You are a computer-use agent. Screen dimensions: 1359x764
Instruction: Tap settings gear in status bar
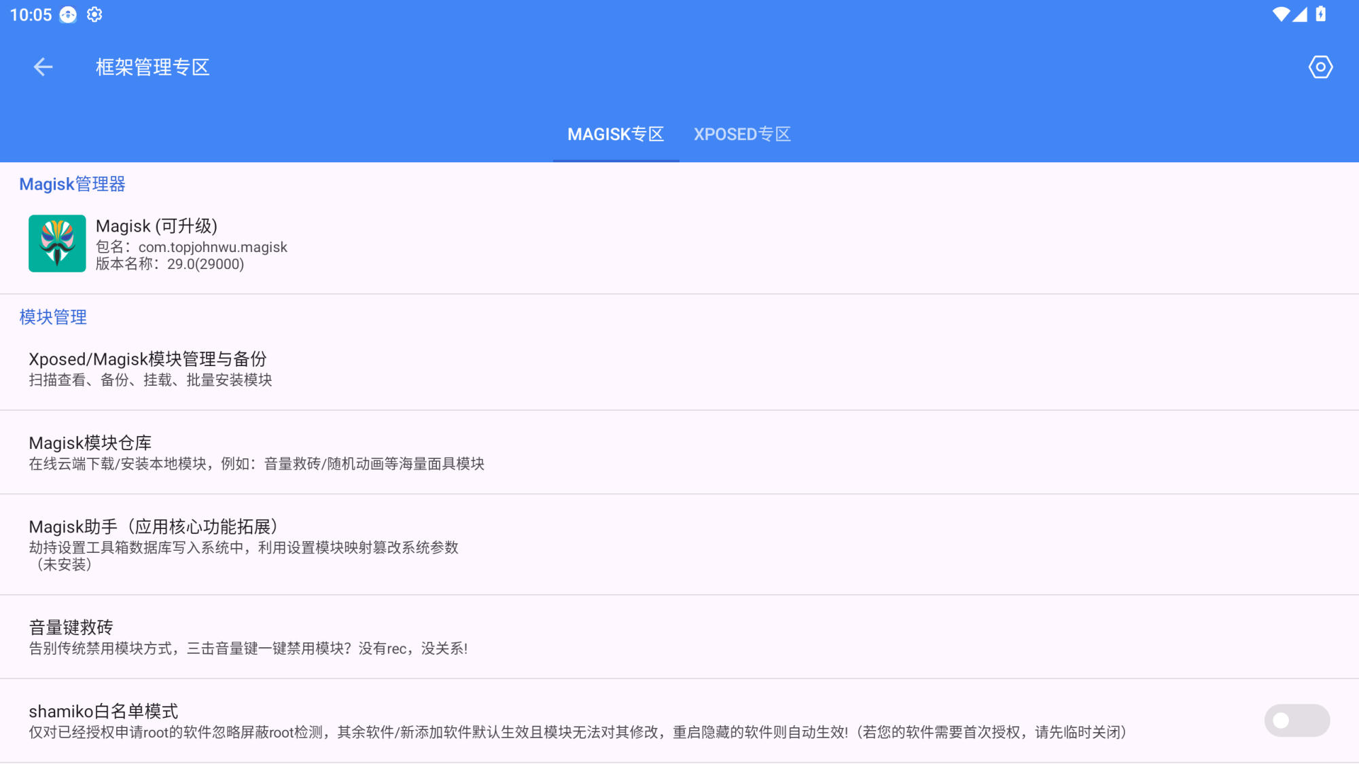coord(94,14)
